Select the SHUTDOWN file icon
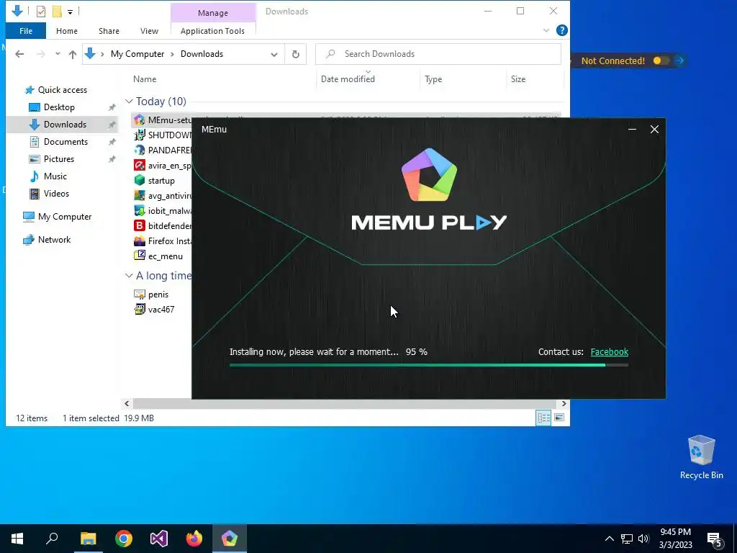 pyautogui.click(x=139, y=135)
